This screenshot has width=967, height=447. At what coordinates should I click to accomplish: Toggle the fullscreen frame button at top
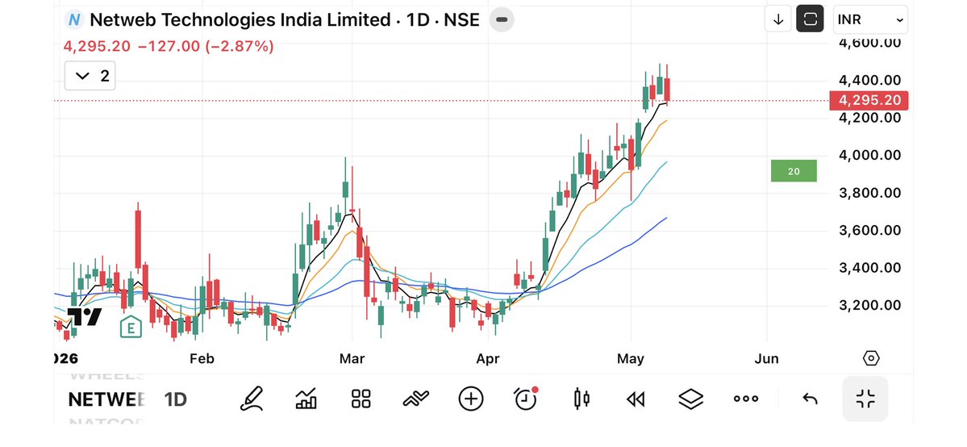810,19
